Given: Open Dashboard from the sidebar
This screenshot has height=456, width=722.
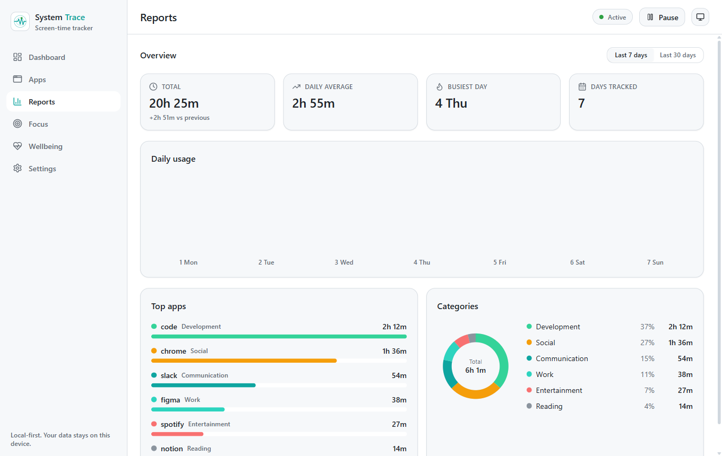Looking at the screenshot, I should 63,57.
